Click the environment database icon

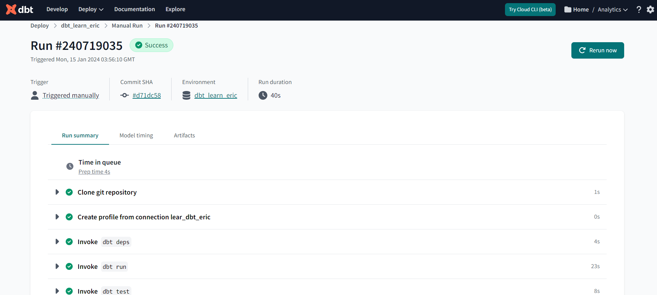click(x=187, y=95)
